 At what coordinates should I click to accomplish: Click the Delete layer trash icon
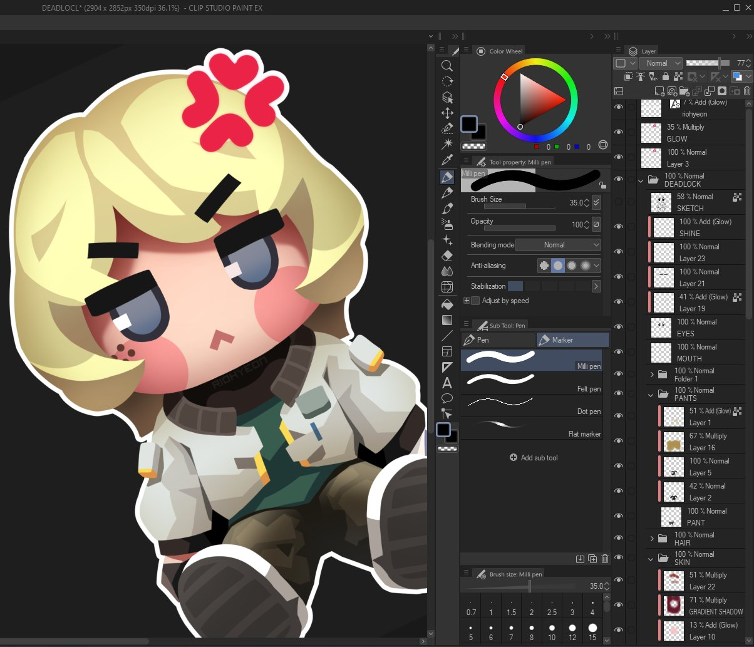coord(746,91)
